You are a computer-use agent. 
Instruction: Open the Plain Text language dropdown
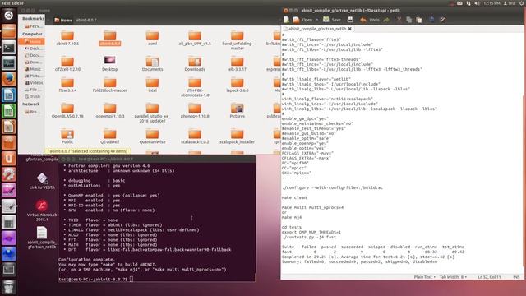coord(424,277)
